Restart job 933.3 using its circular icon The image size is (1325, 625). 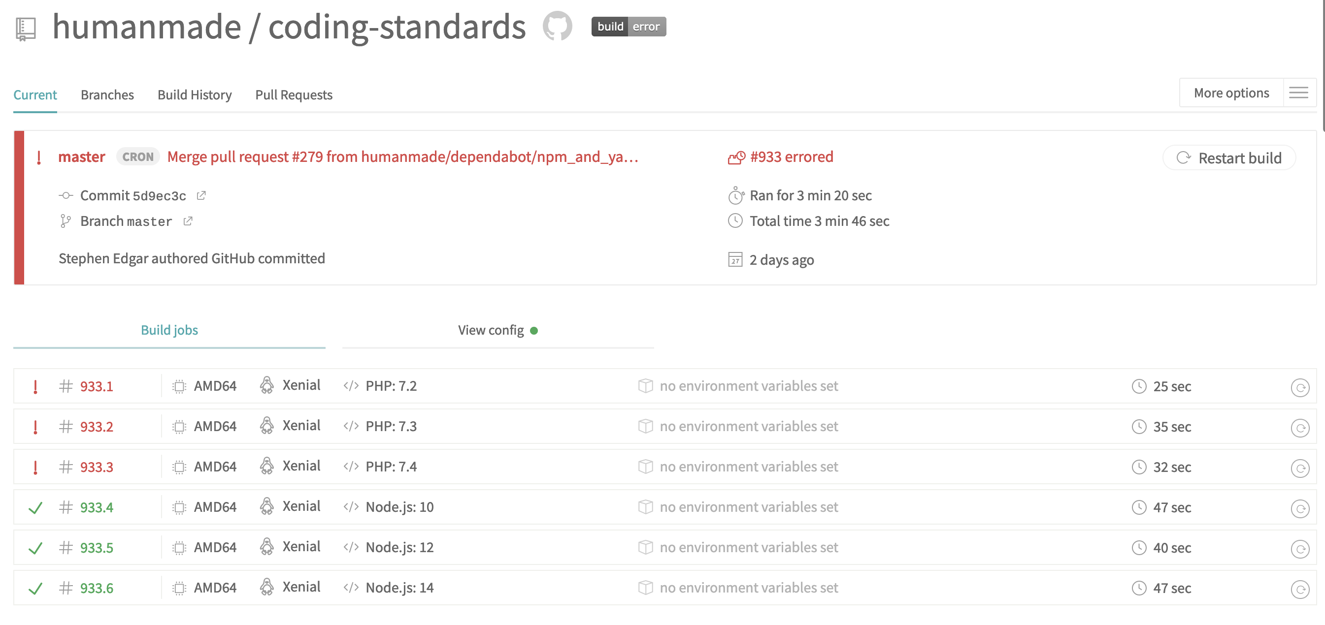pyautogui.click(x=1299, y=468)
